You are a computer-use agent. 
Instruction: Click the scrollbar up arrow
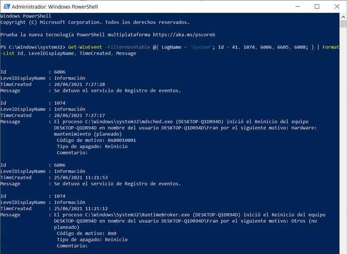(343, 17)
